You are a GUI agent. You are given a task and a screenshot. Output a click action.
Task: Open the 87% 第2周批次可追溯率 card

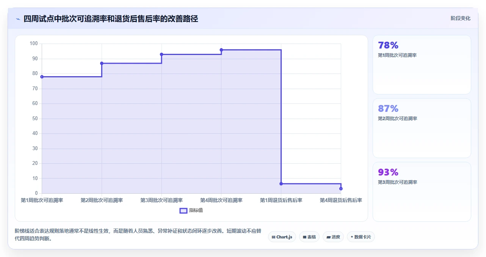[x=422, y=128]
